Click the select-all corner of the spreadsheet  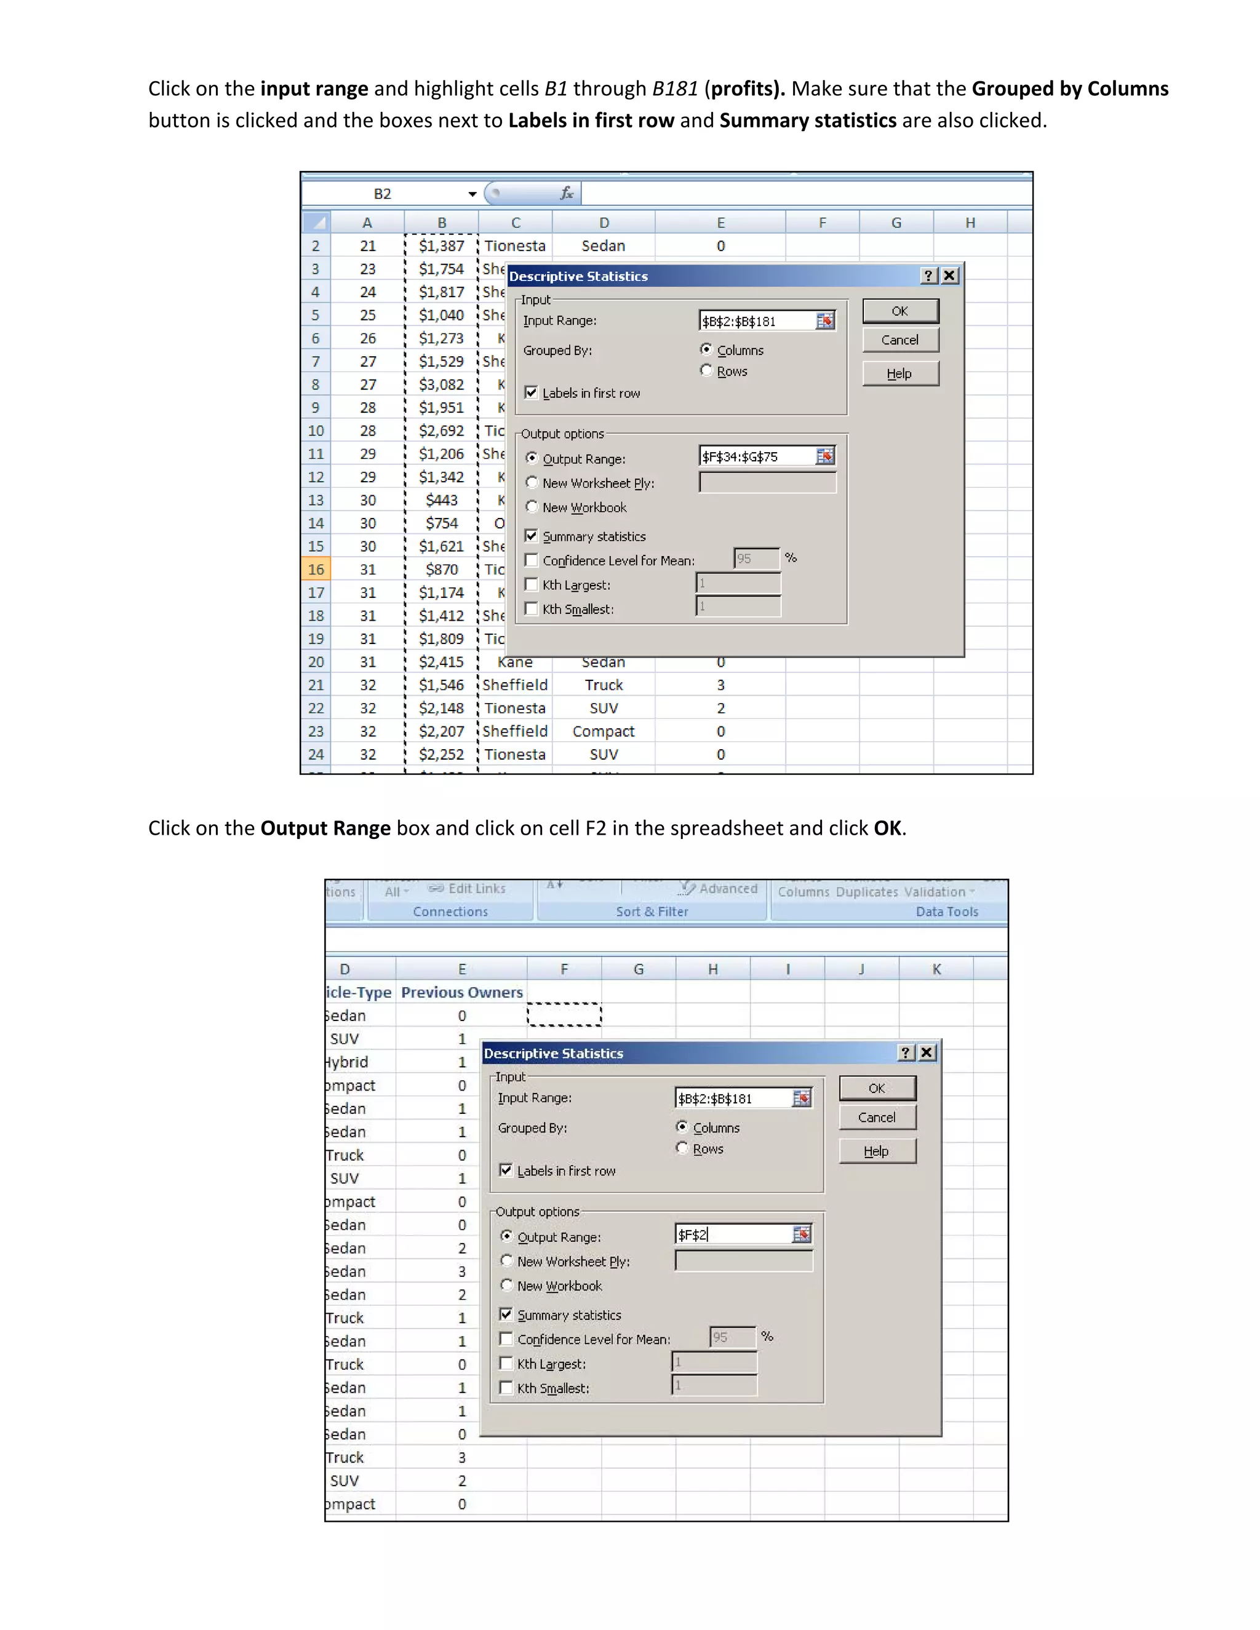click(x=316, y=223)
